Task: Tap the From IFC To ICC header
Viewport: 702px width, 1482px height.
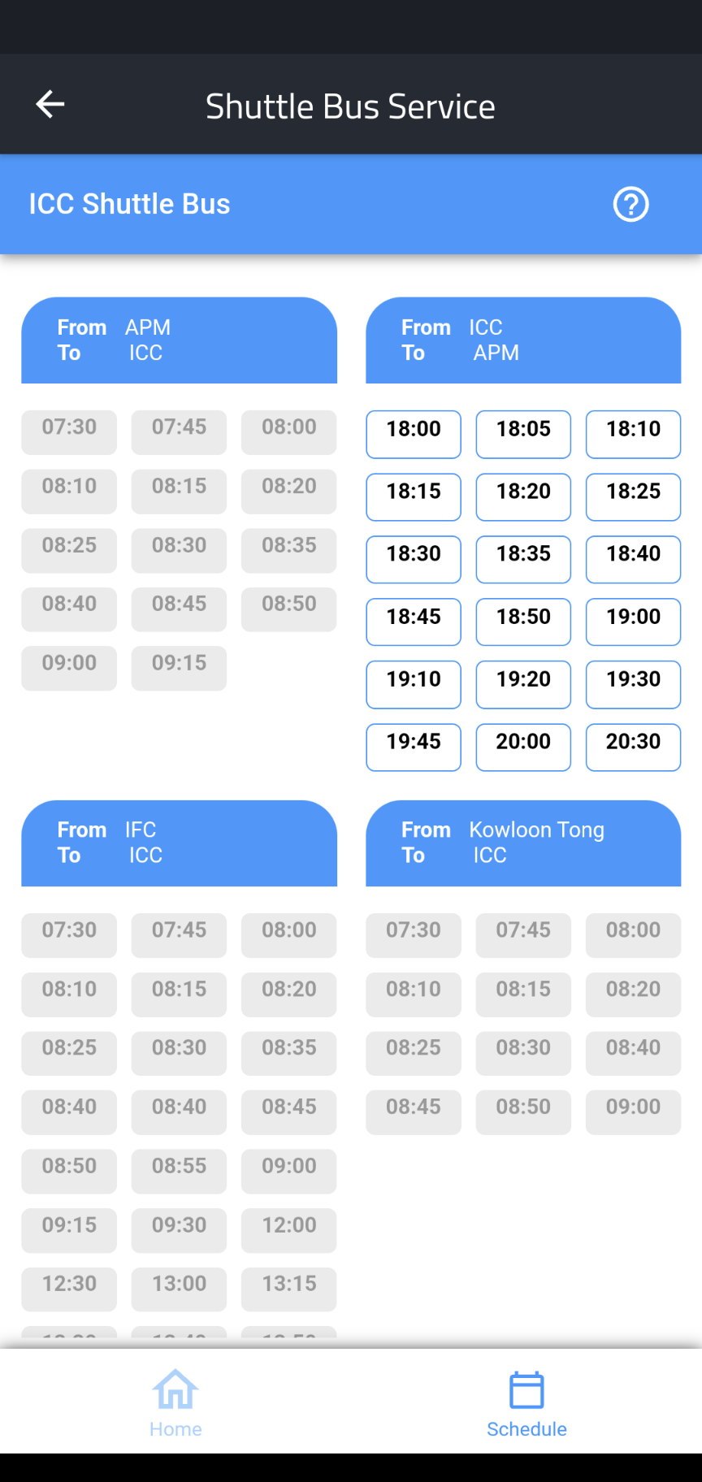Action: coord(179,843)
